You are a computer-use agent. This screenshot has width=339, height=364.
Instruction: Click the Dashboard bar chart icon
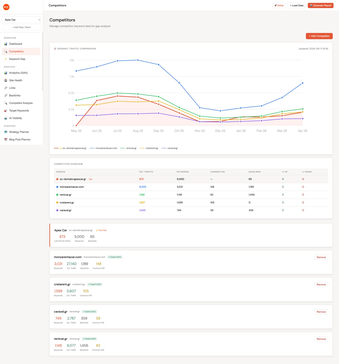click(x=6, y=44)
